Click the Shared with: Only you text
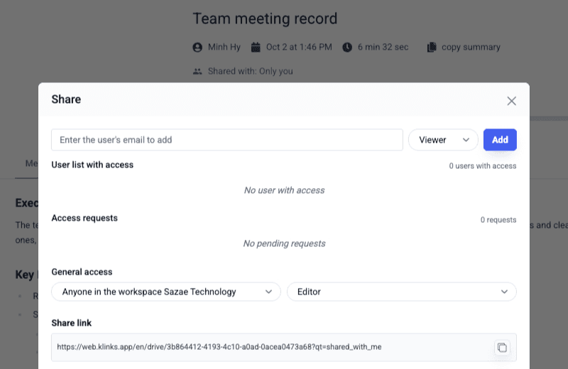The height and width of the screenshot is (369, 568). point(251,71)
